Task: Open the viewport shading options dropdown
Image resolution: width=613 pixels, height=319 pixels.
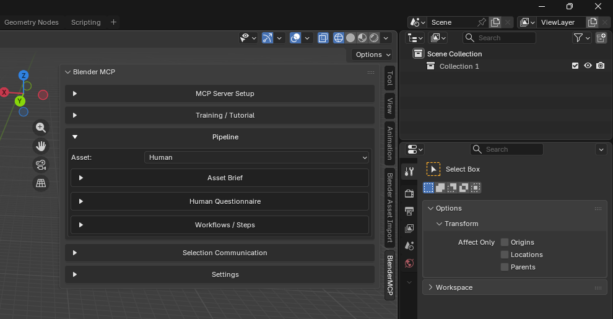Action: pyautogui.click(x=386, y=38)
